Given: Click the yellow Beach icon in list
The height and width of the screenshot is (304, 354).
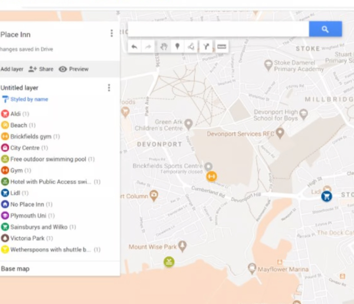Looking at the screenshot, I should (5, 125).
